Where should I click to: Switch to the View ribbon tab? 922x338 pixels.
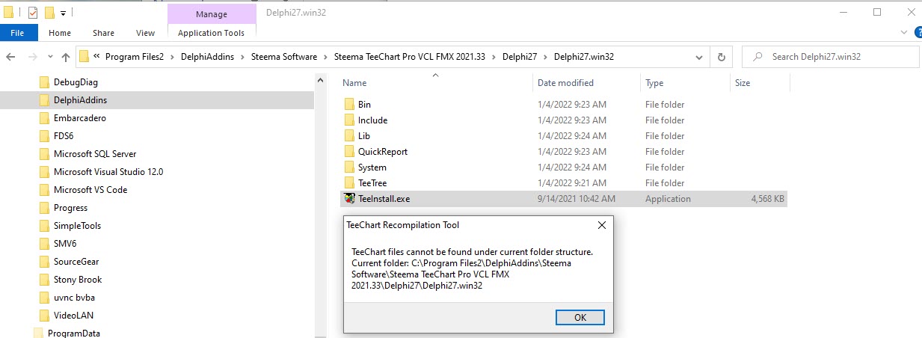point(146,33)
